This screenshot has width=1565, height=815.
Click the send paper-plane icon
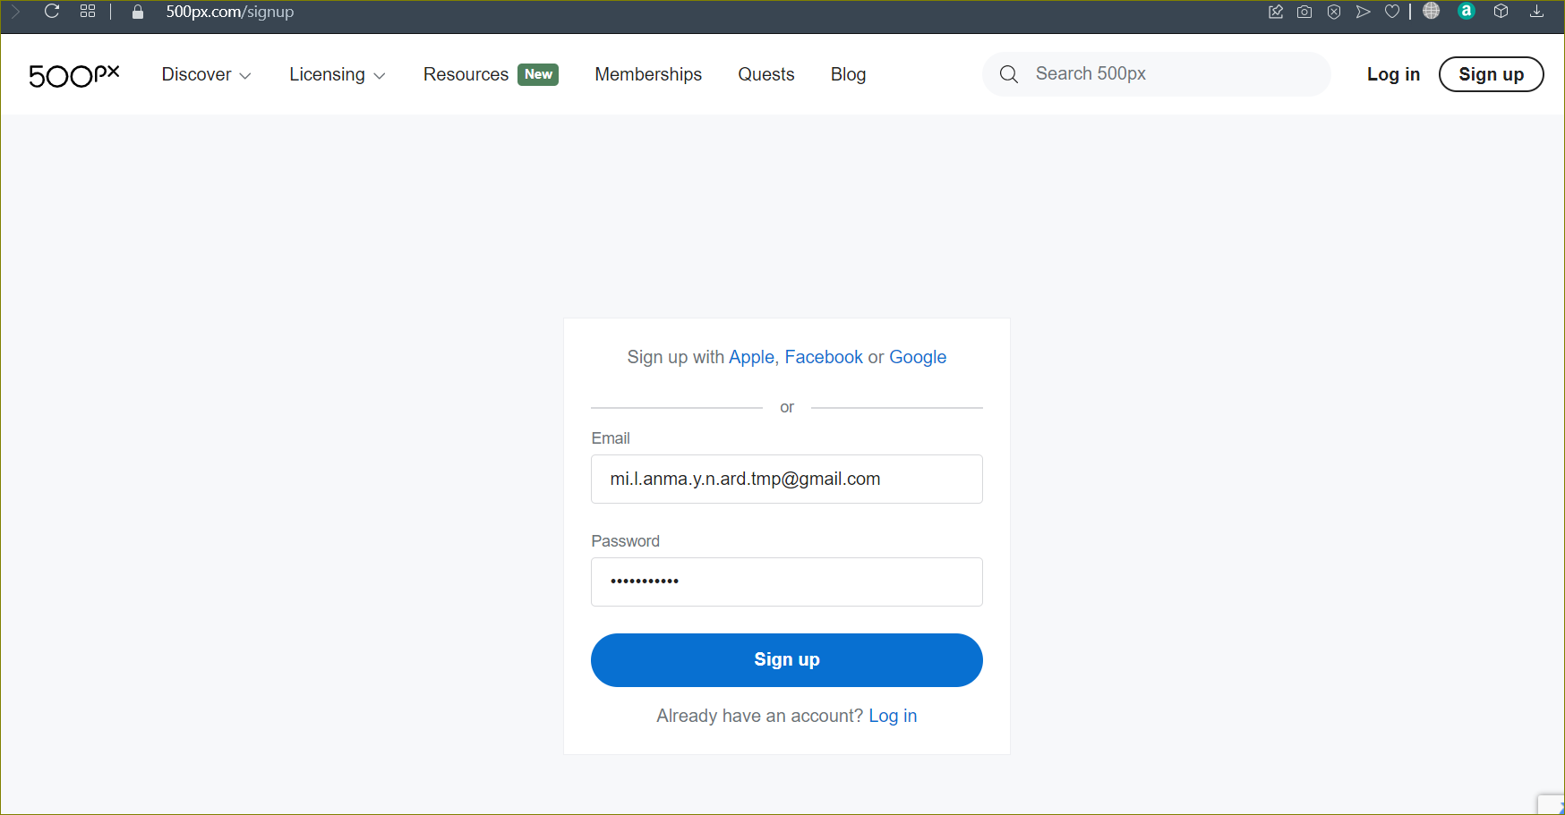(x=1364, y=12)
